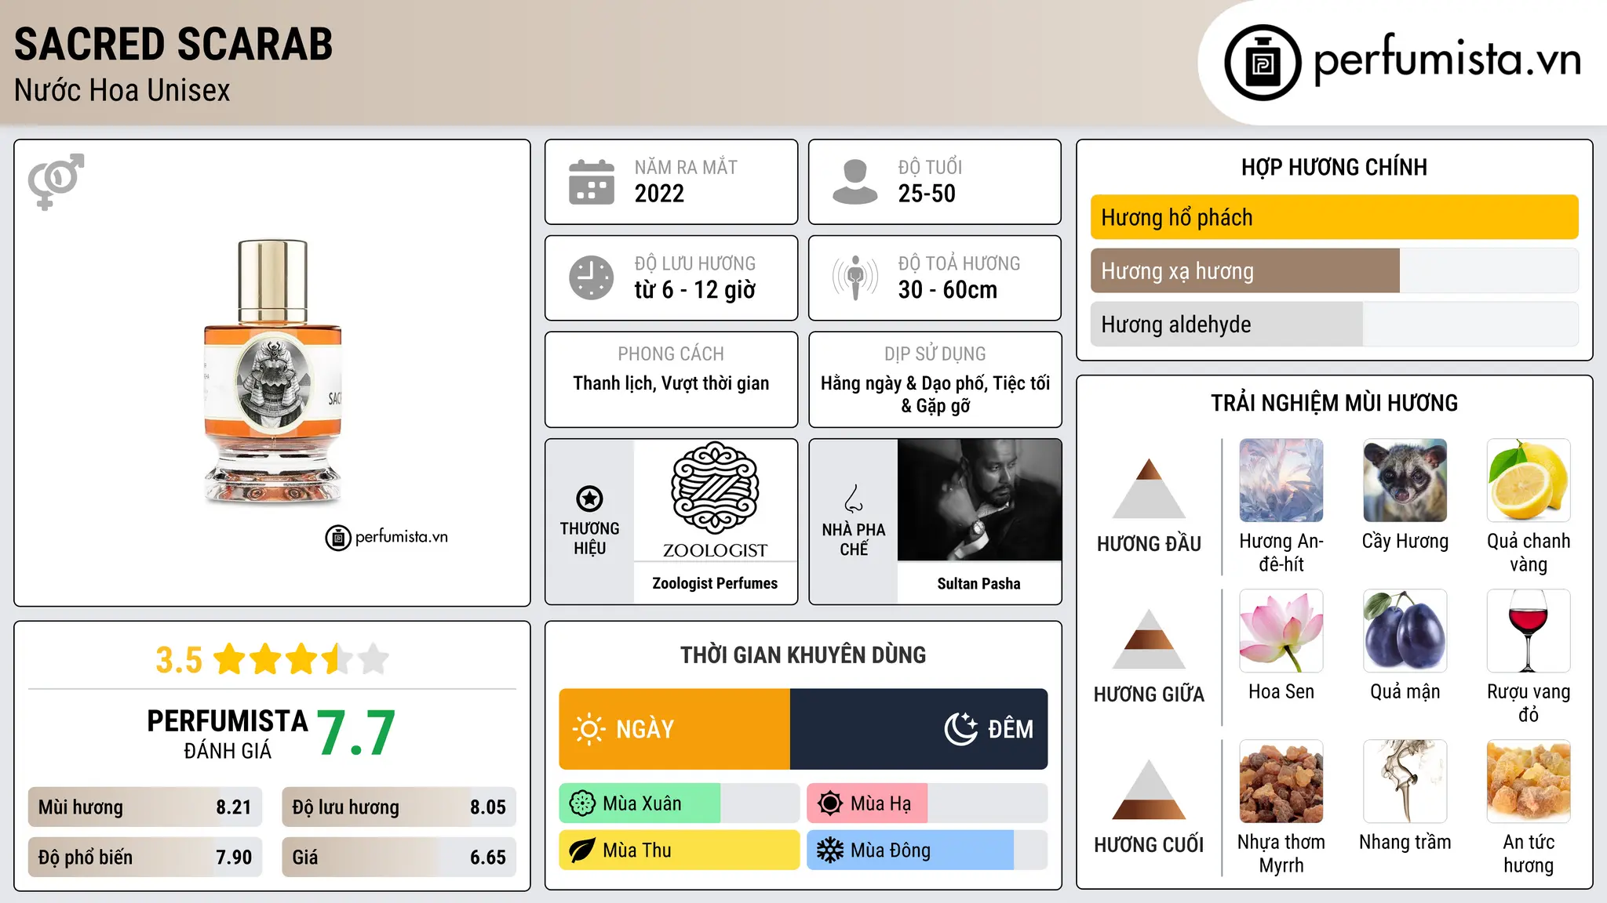1607x903 pixels.
Task: Click the SACRED SCARAB title
Action: coord(173,44)
